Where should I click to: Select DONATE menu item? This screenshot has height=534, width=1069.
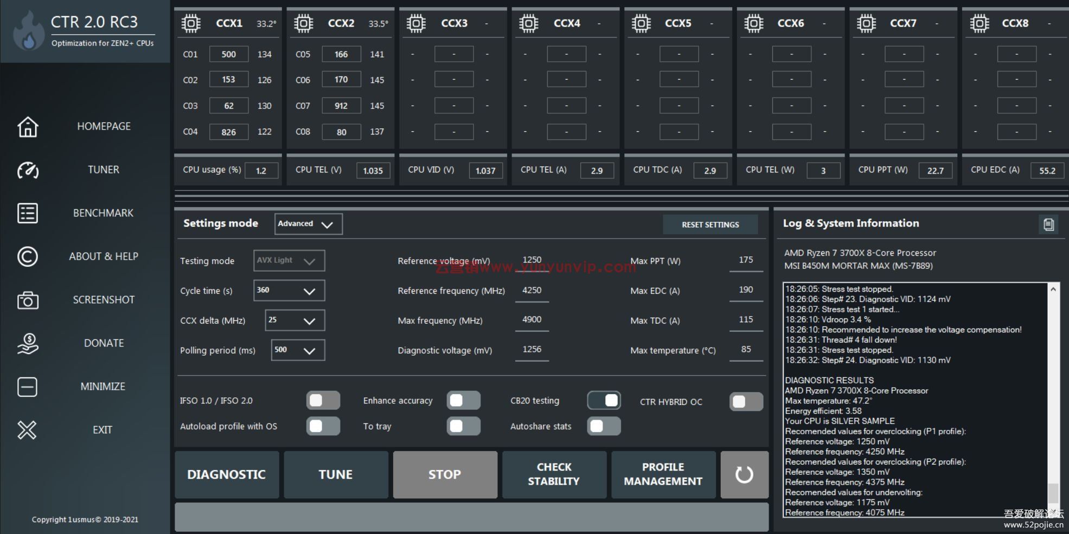[x=104, y=343]
